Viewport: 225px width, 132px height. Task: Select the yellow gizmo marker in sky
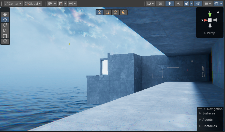(x=69, y=44)
